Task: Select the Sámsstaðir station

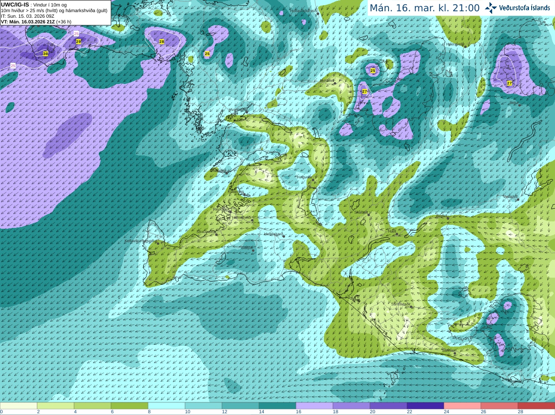Action: pos(411,307)
